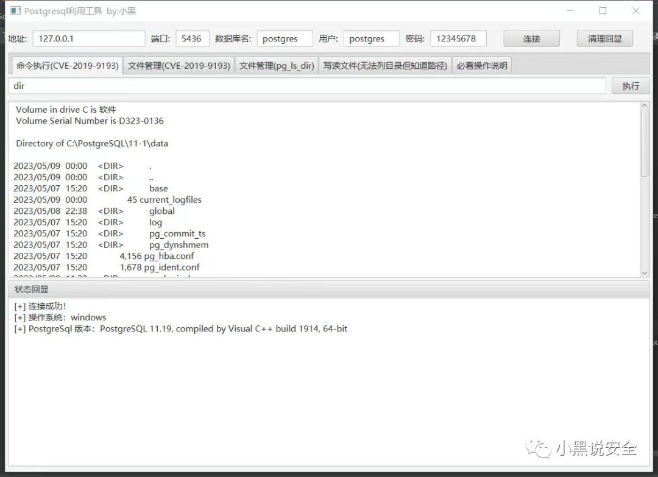Image resolution: width=658 pixels, height=477 pixels.
Task: Click the 数据库名 field with postgres
Action: [x=285, y=38]
